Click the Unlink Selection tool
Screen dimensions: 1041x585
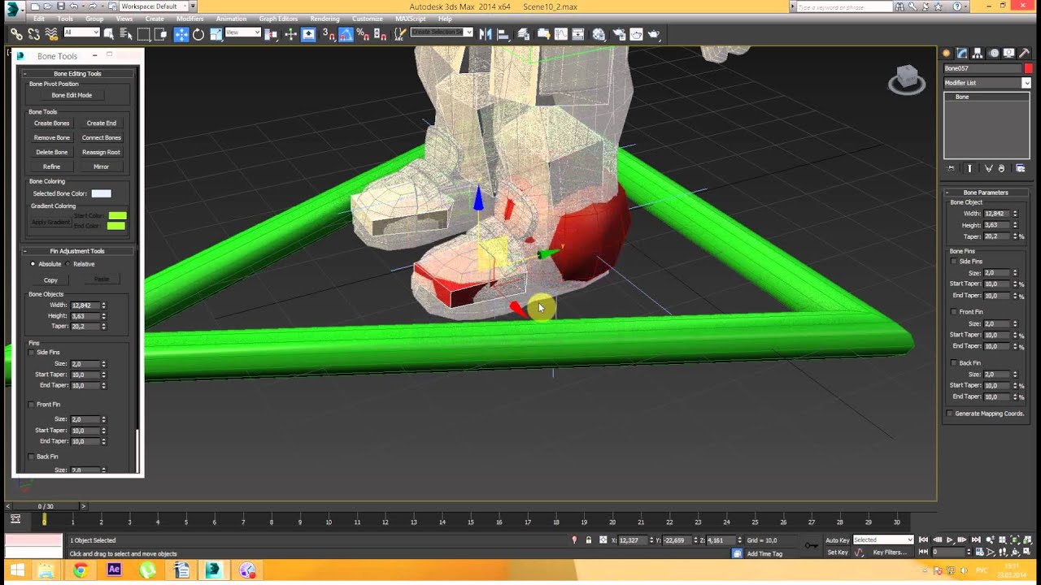pos(34,34)
